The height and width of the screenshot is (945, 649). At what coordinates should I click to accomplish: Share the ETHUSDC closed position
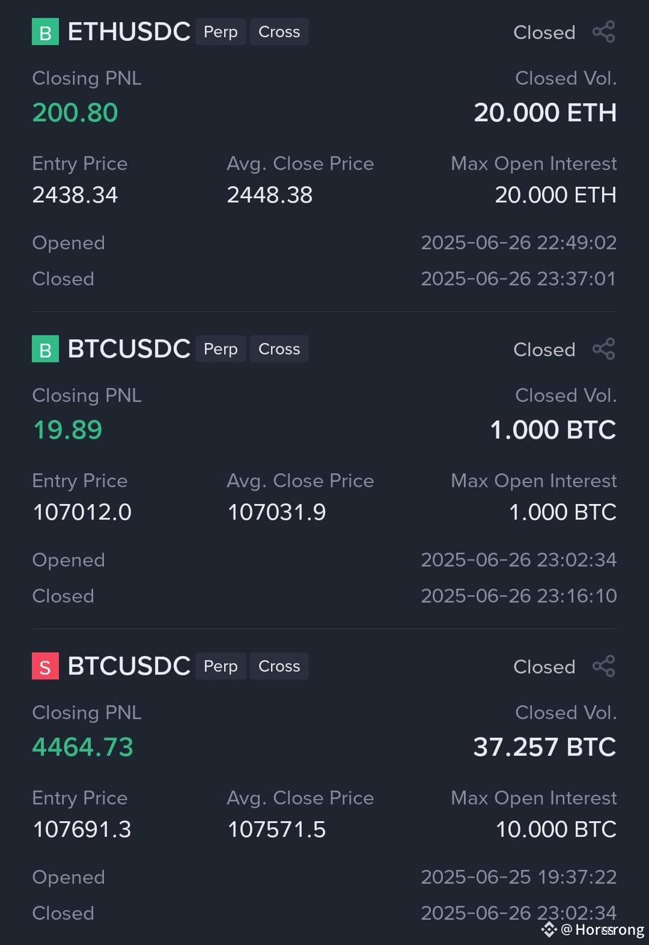604,32
